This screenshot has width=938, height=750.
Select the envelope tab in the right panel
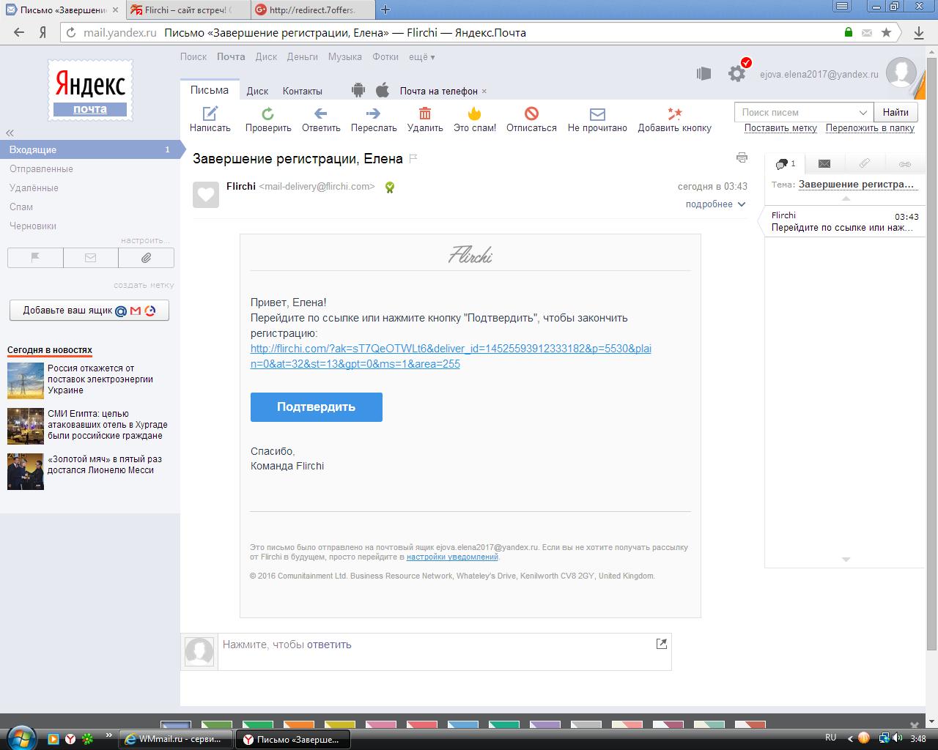click(x=824, y=164)
